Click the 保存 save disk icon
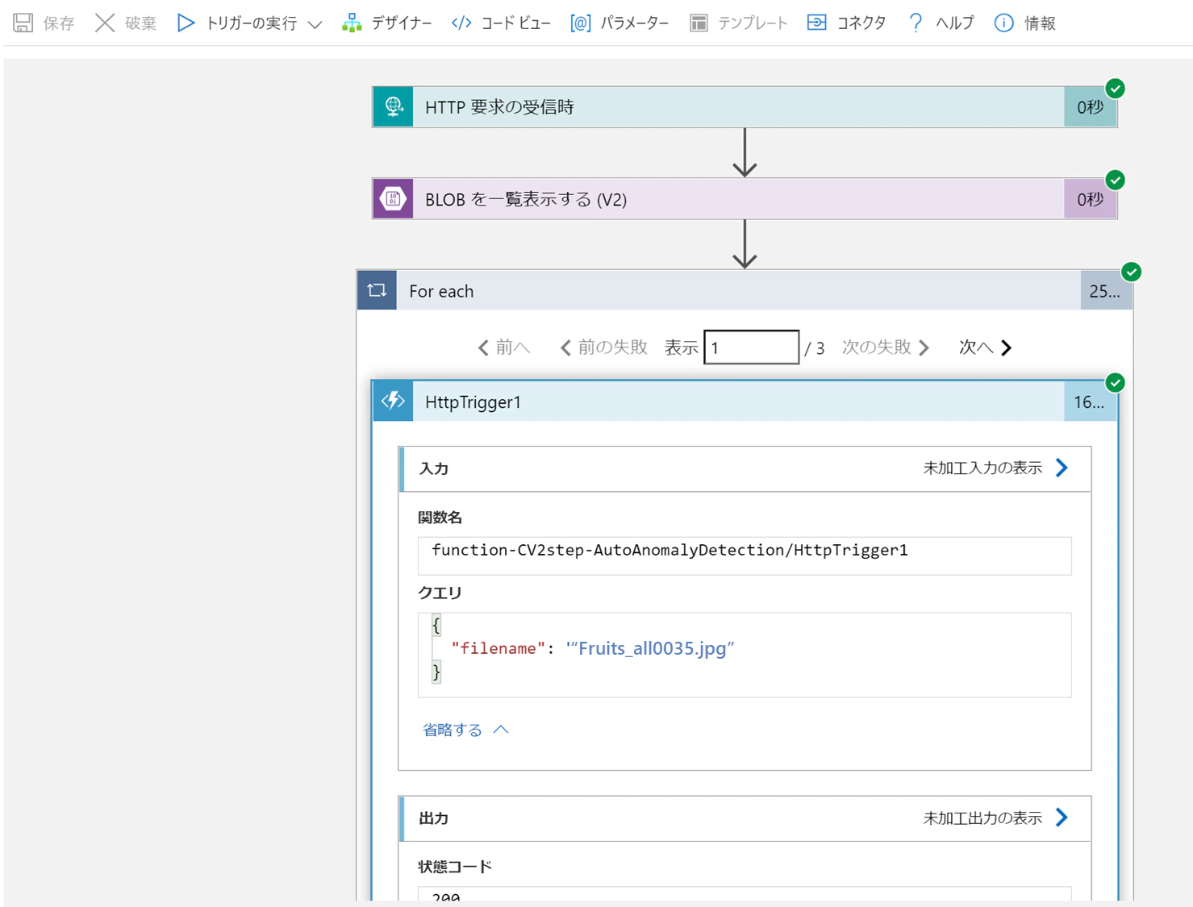The height and width of the screenshot is (907, 1193). (23, 23)
